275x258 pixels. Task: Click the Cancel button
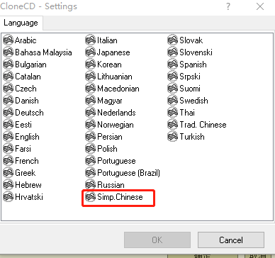(x=231, y=240)
